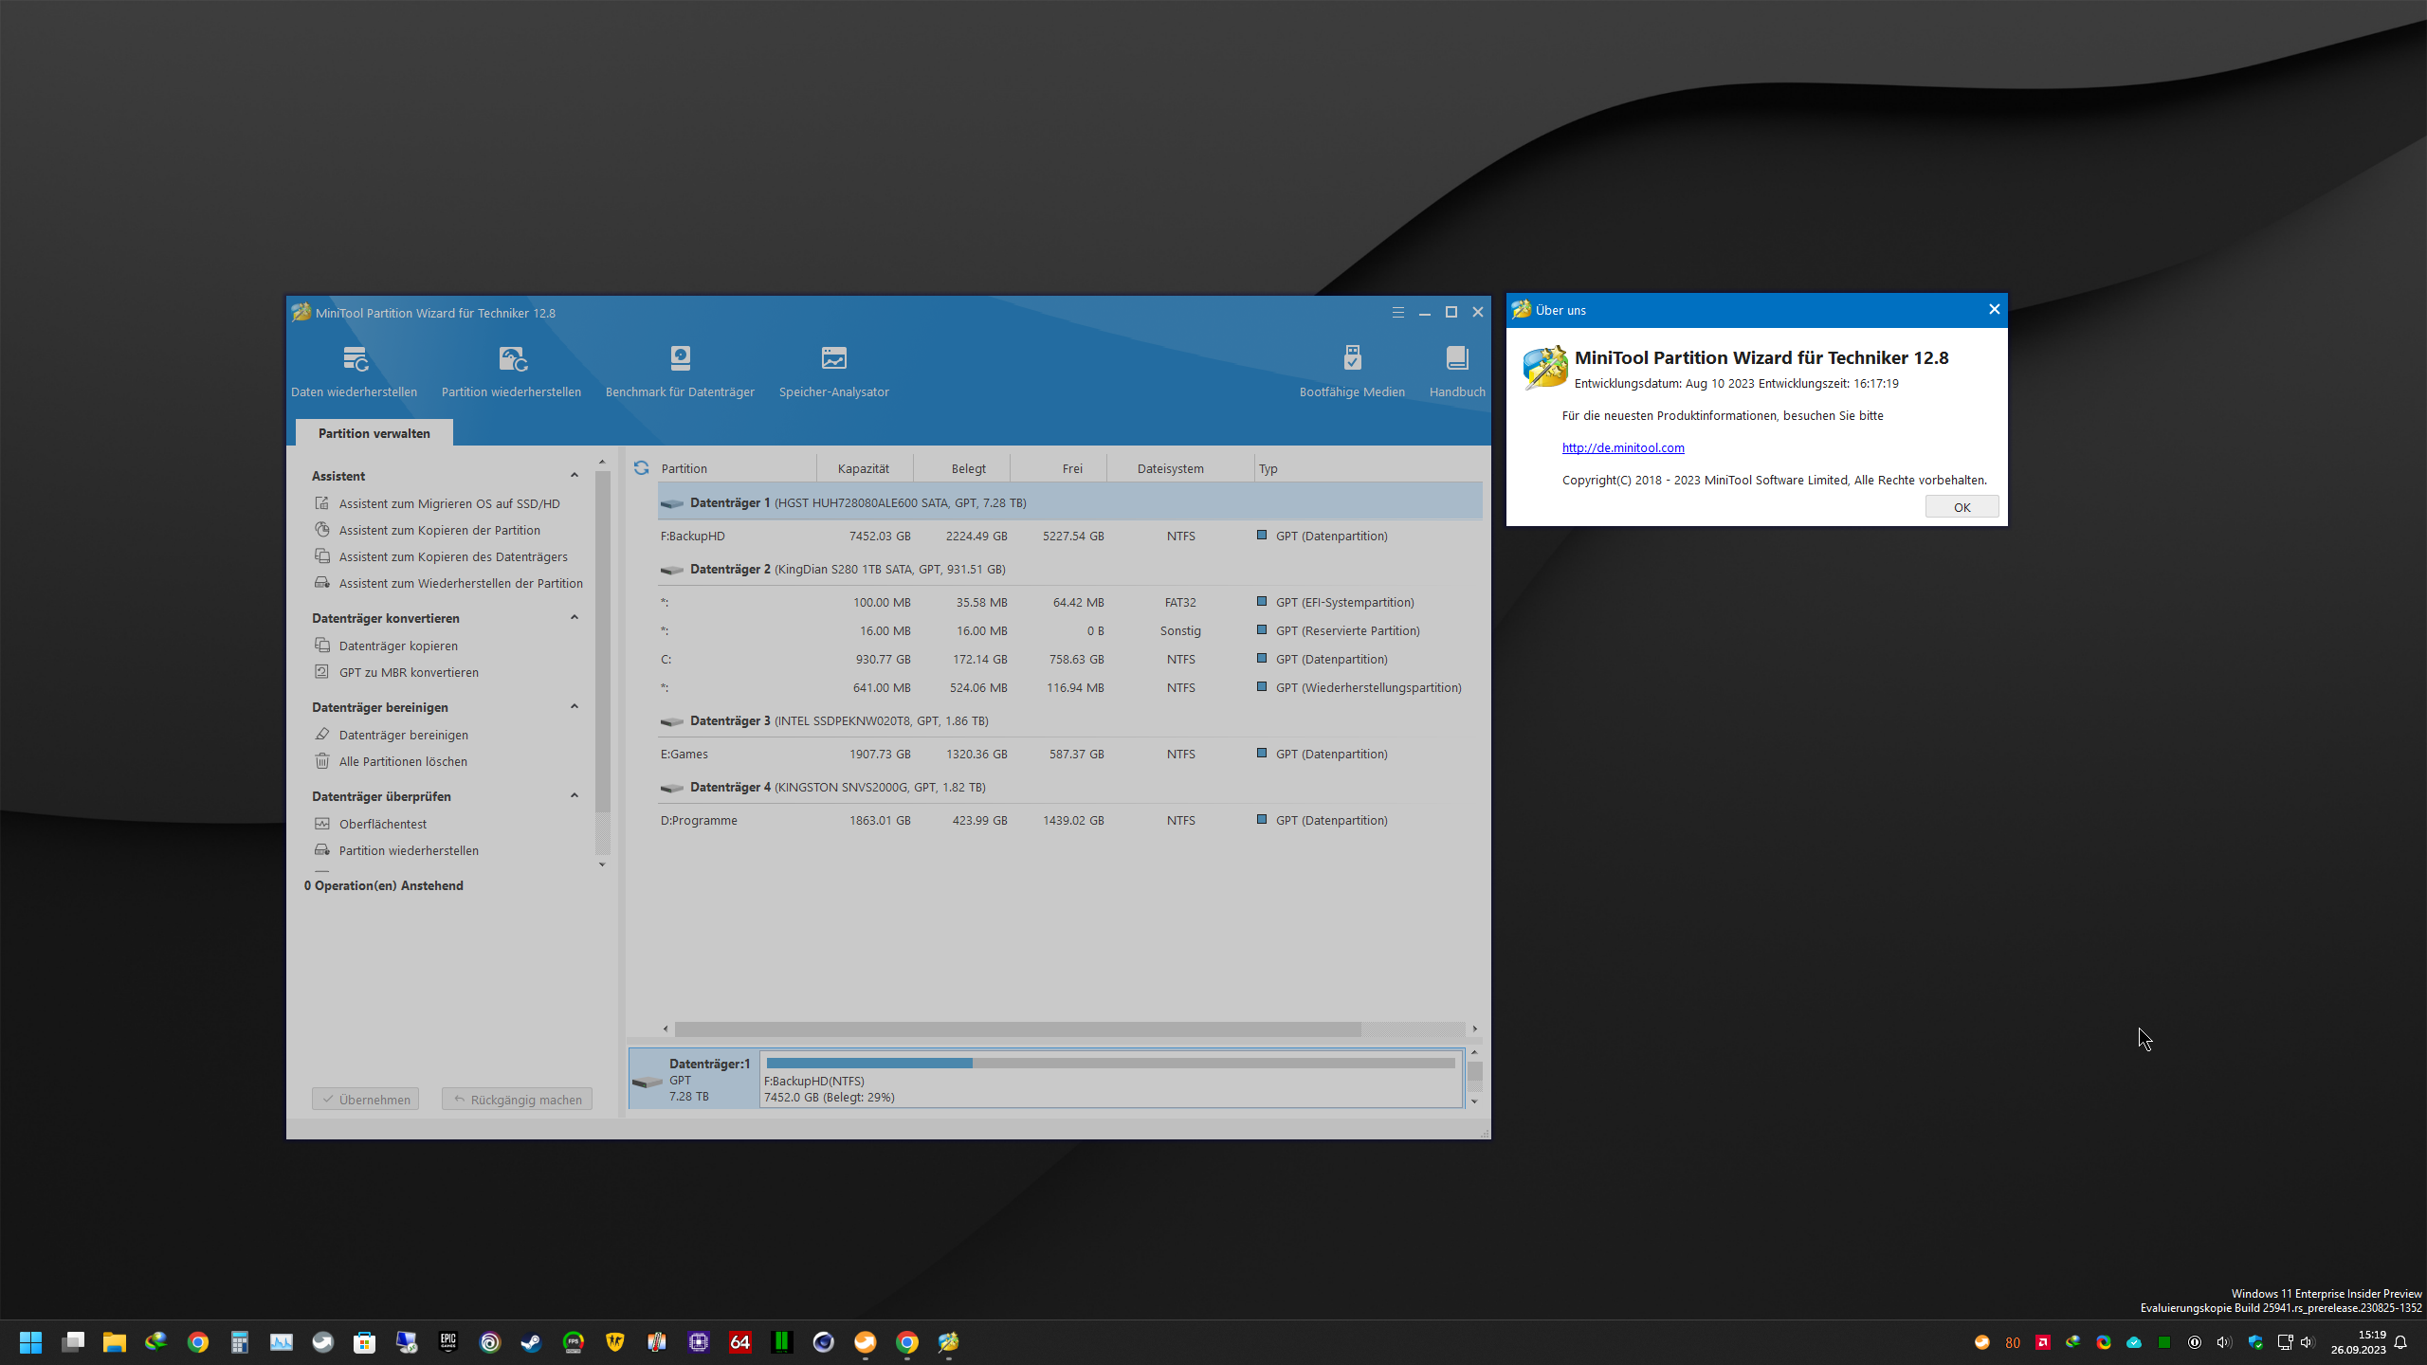Launch the Steam taskbar icon
Viewport: 2427px width, 1365px height.
click(531, 1341)
